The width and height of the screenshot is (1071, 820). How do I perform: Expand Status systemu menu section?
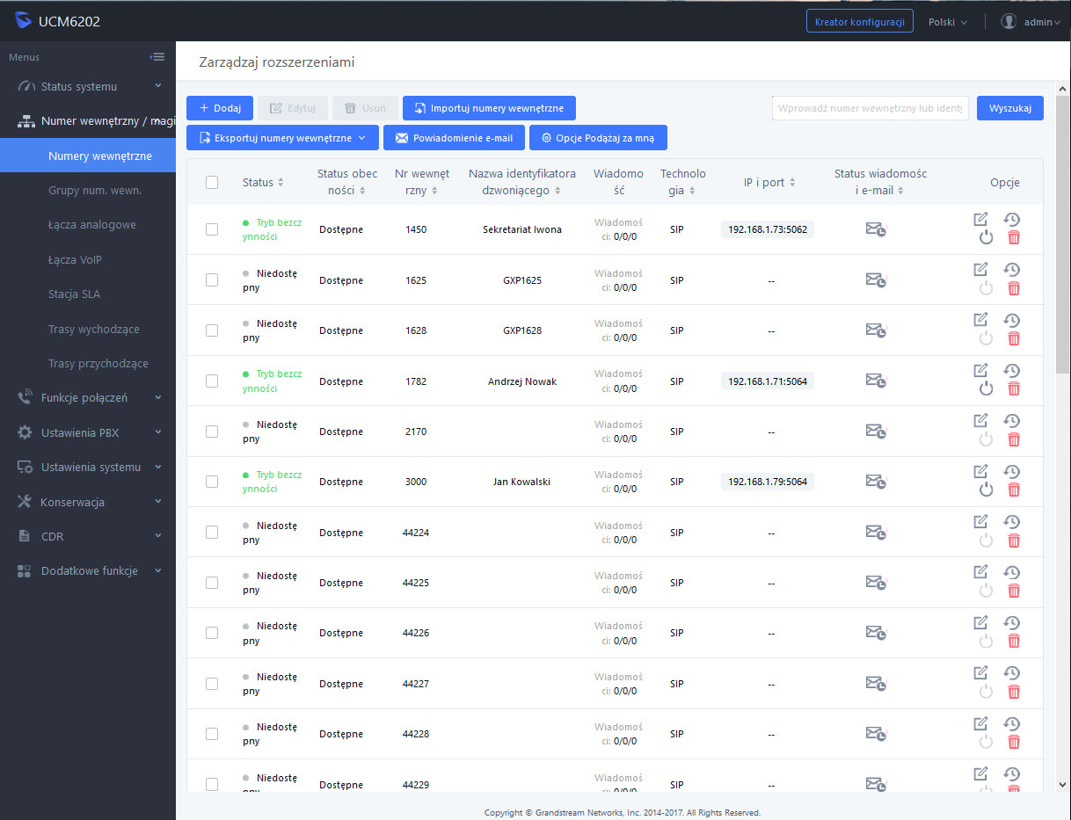tap(88, 86)
